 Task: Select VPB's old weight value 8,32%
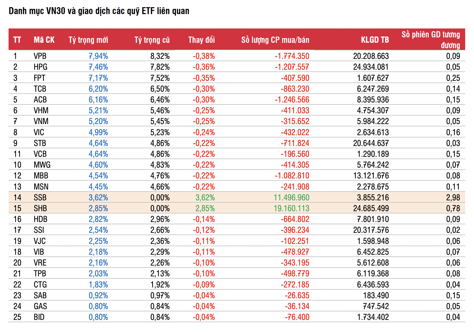[160, 56]
